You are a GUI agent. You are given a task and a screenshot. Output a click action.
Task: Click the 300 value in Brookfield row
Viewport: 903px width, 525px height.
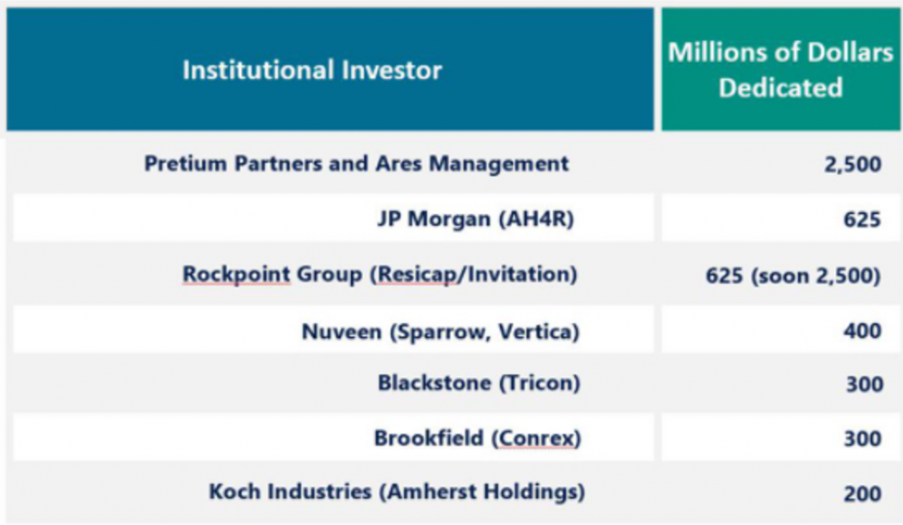point(862,439)
